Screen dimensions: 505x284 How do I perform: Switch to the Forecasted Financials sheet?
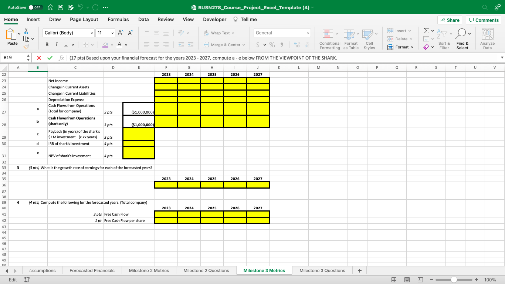[x=92, y=270]
